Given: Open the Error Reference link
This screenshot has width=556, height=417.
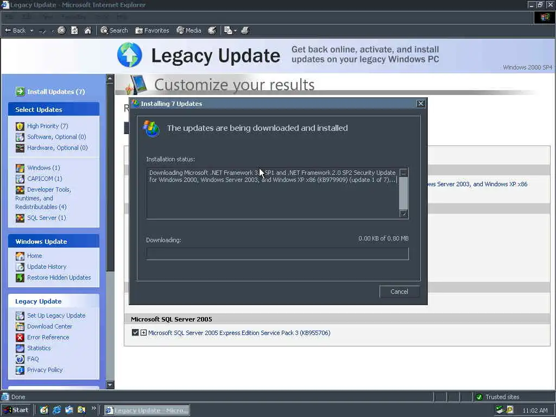Looking at the screenshot, I should click(48, 337).
